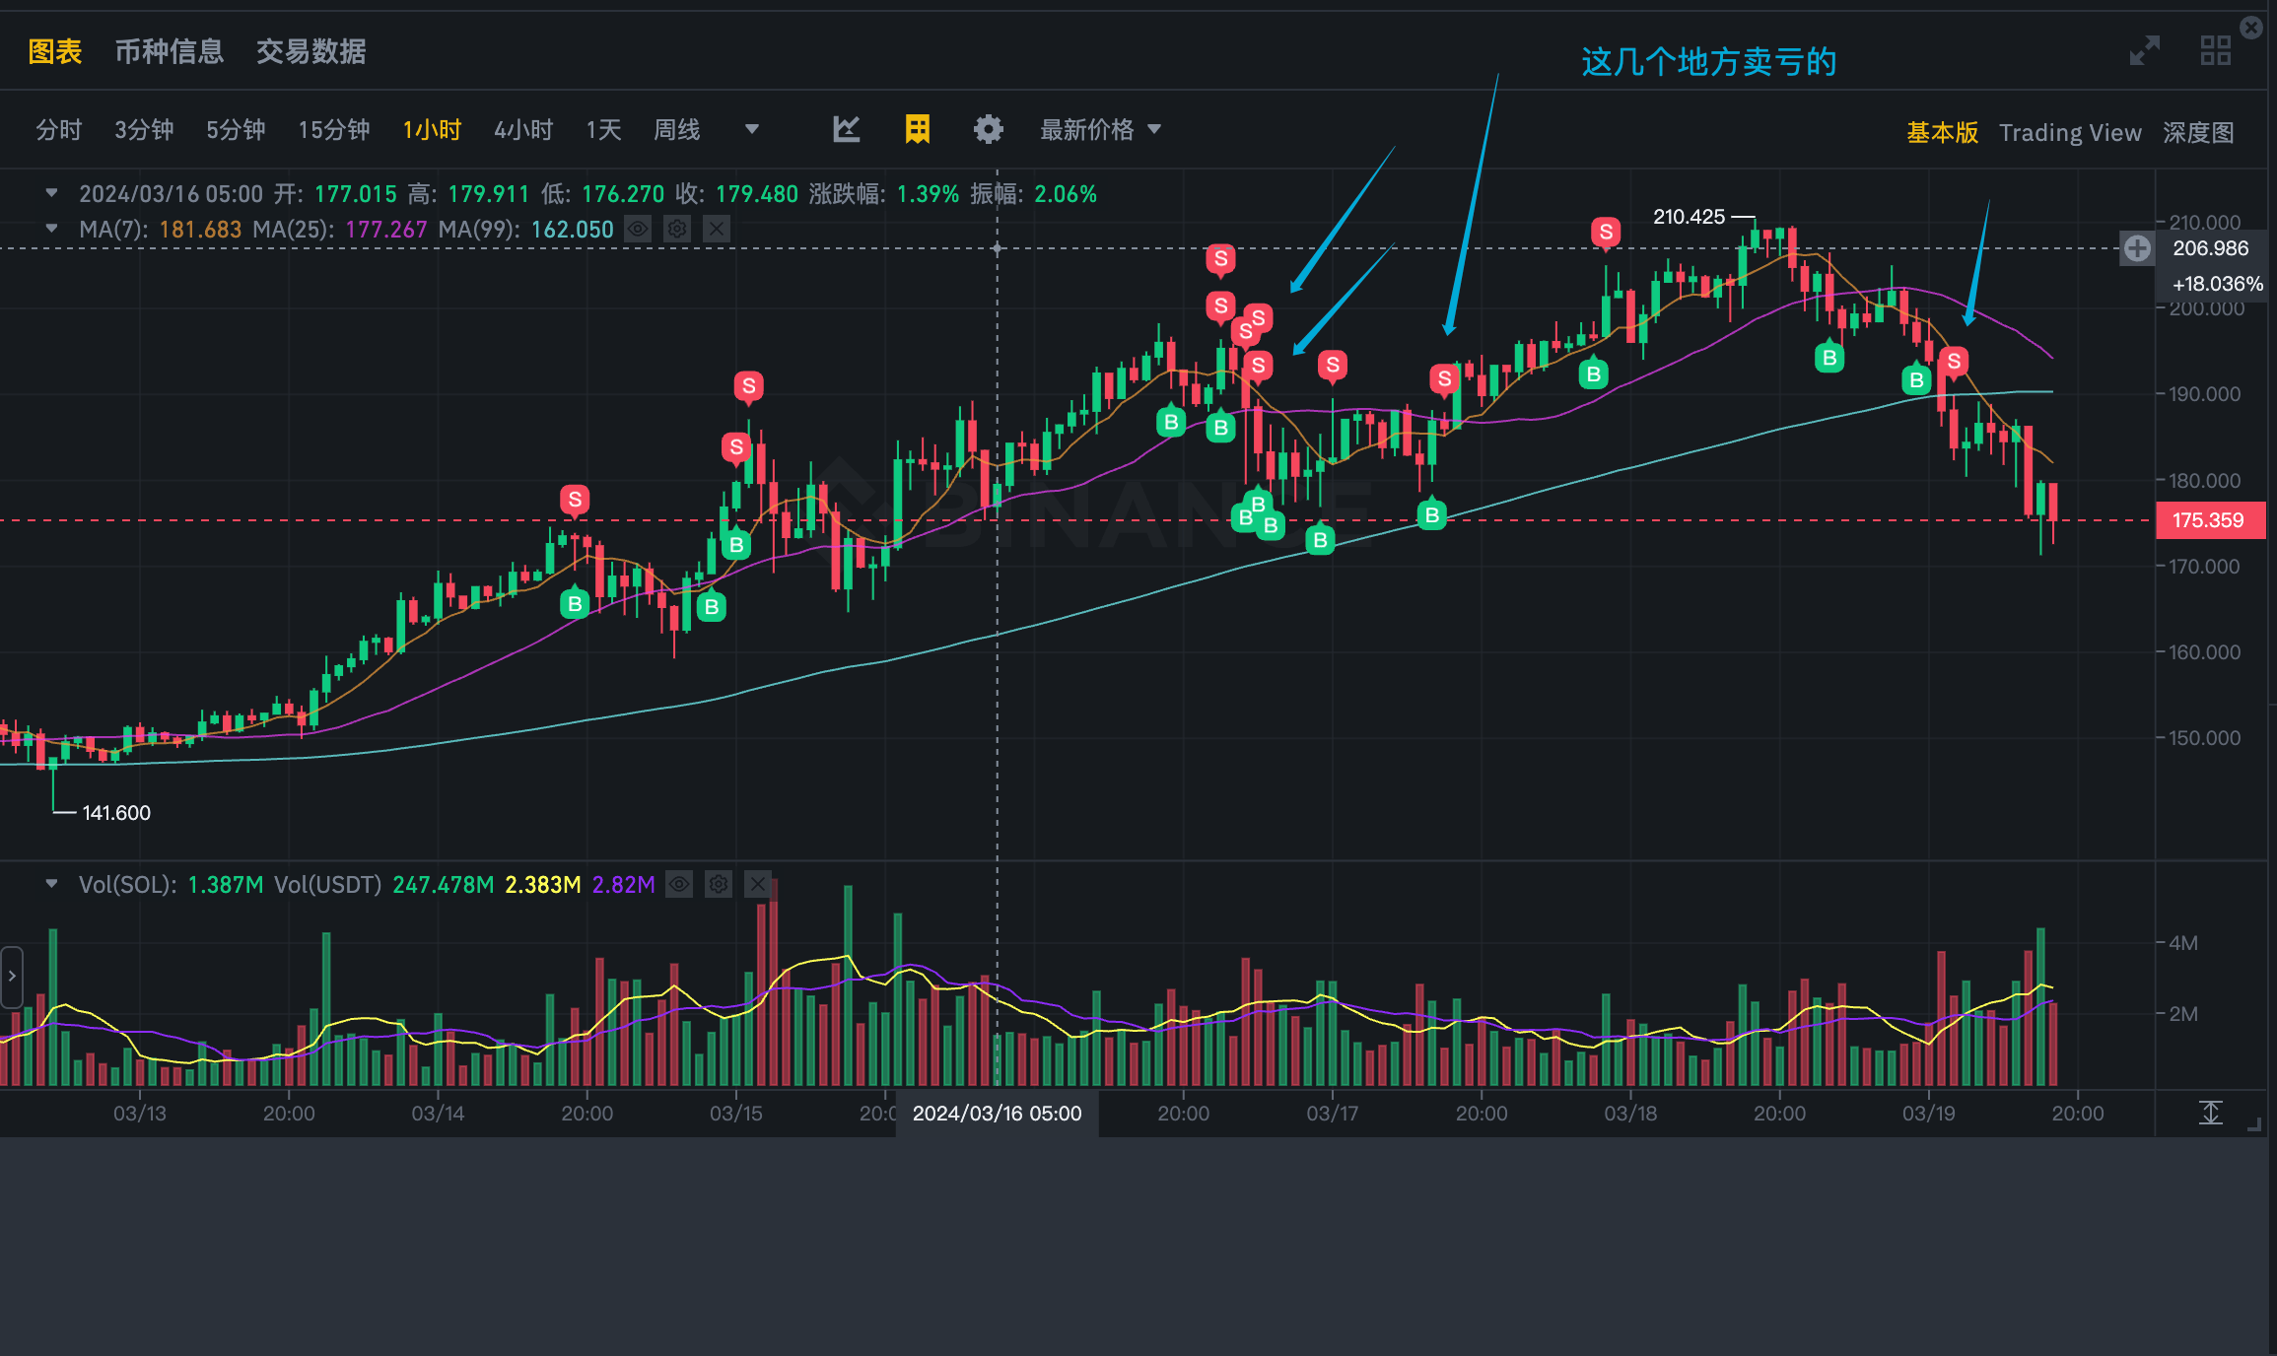Open the 深度图 depth chart
2277x1356 pixels.
coord(2198,132)
